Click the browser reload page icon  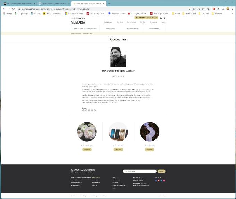(x=13, y=9)
